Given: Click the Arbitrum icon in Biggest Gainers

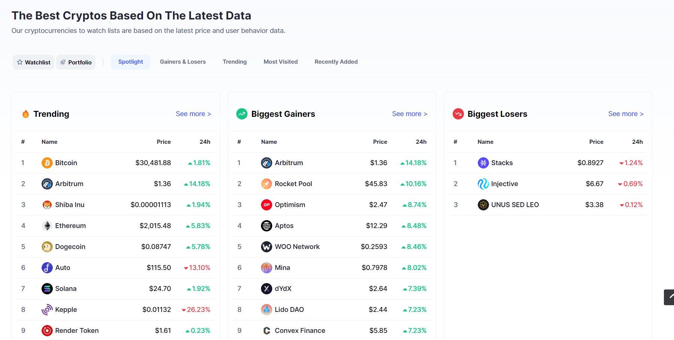Looking at the screenshot, I should [266, 163].
